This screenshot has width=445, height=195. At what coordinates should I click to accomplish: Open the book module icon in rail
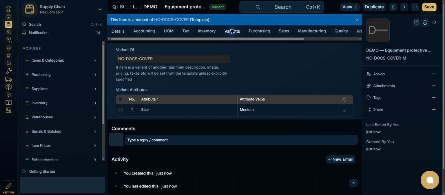(x=8, y=102)
